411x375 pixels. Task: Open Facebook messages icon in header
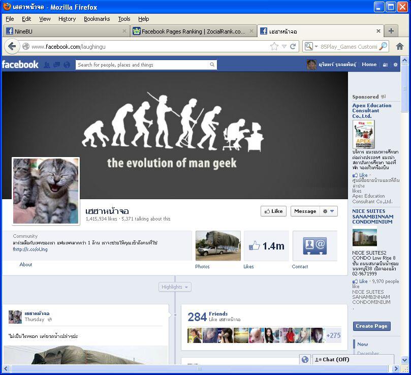pyautogui.click(x=56, y=65)
